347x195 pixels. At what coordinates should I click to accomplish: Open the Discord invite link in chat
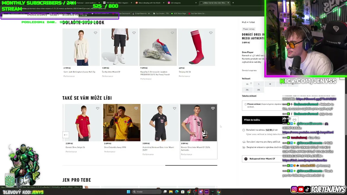pos(316,99)
